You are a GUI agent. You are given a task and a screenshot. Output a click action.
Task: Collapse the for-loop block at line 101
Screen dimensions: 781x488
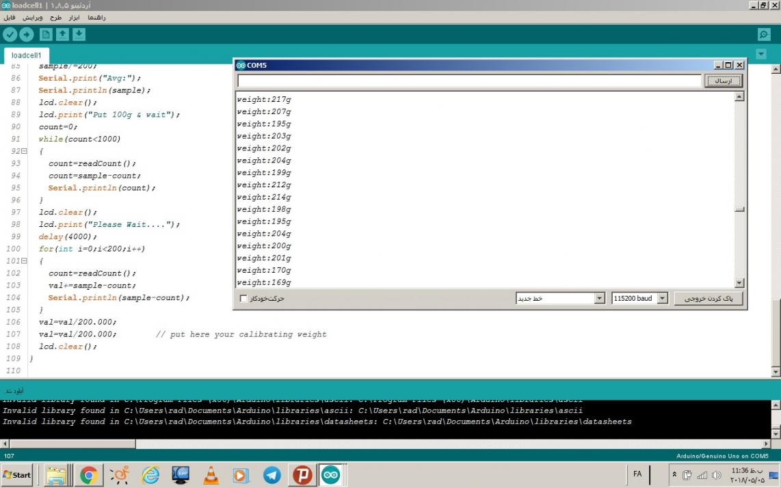(24, 261)
